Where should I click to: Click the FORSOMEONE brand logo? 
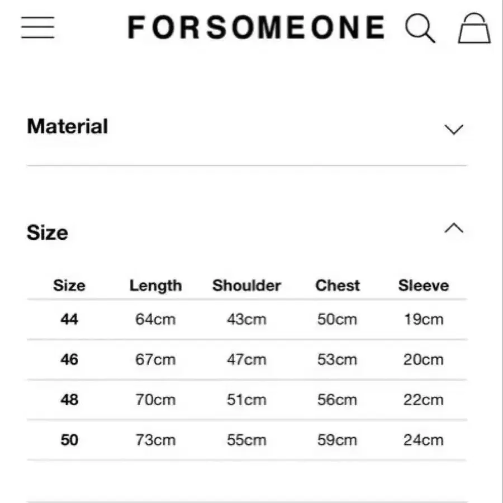click(x=256, y=27)
